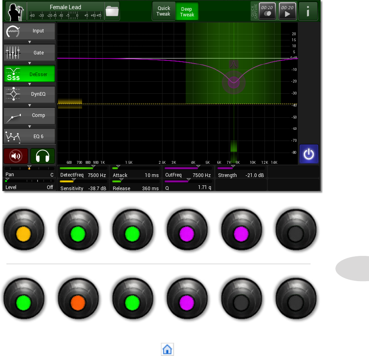Toggle the DeEsser power bypass button

309,154
